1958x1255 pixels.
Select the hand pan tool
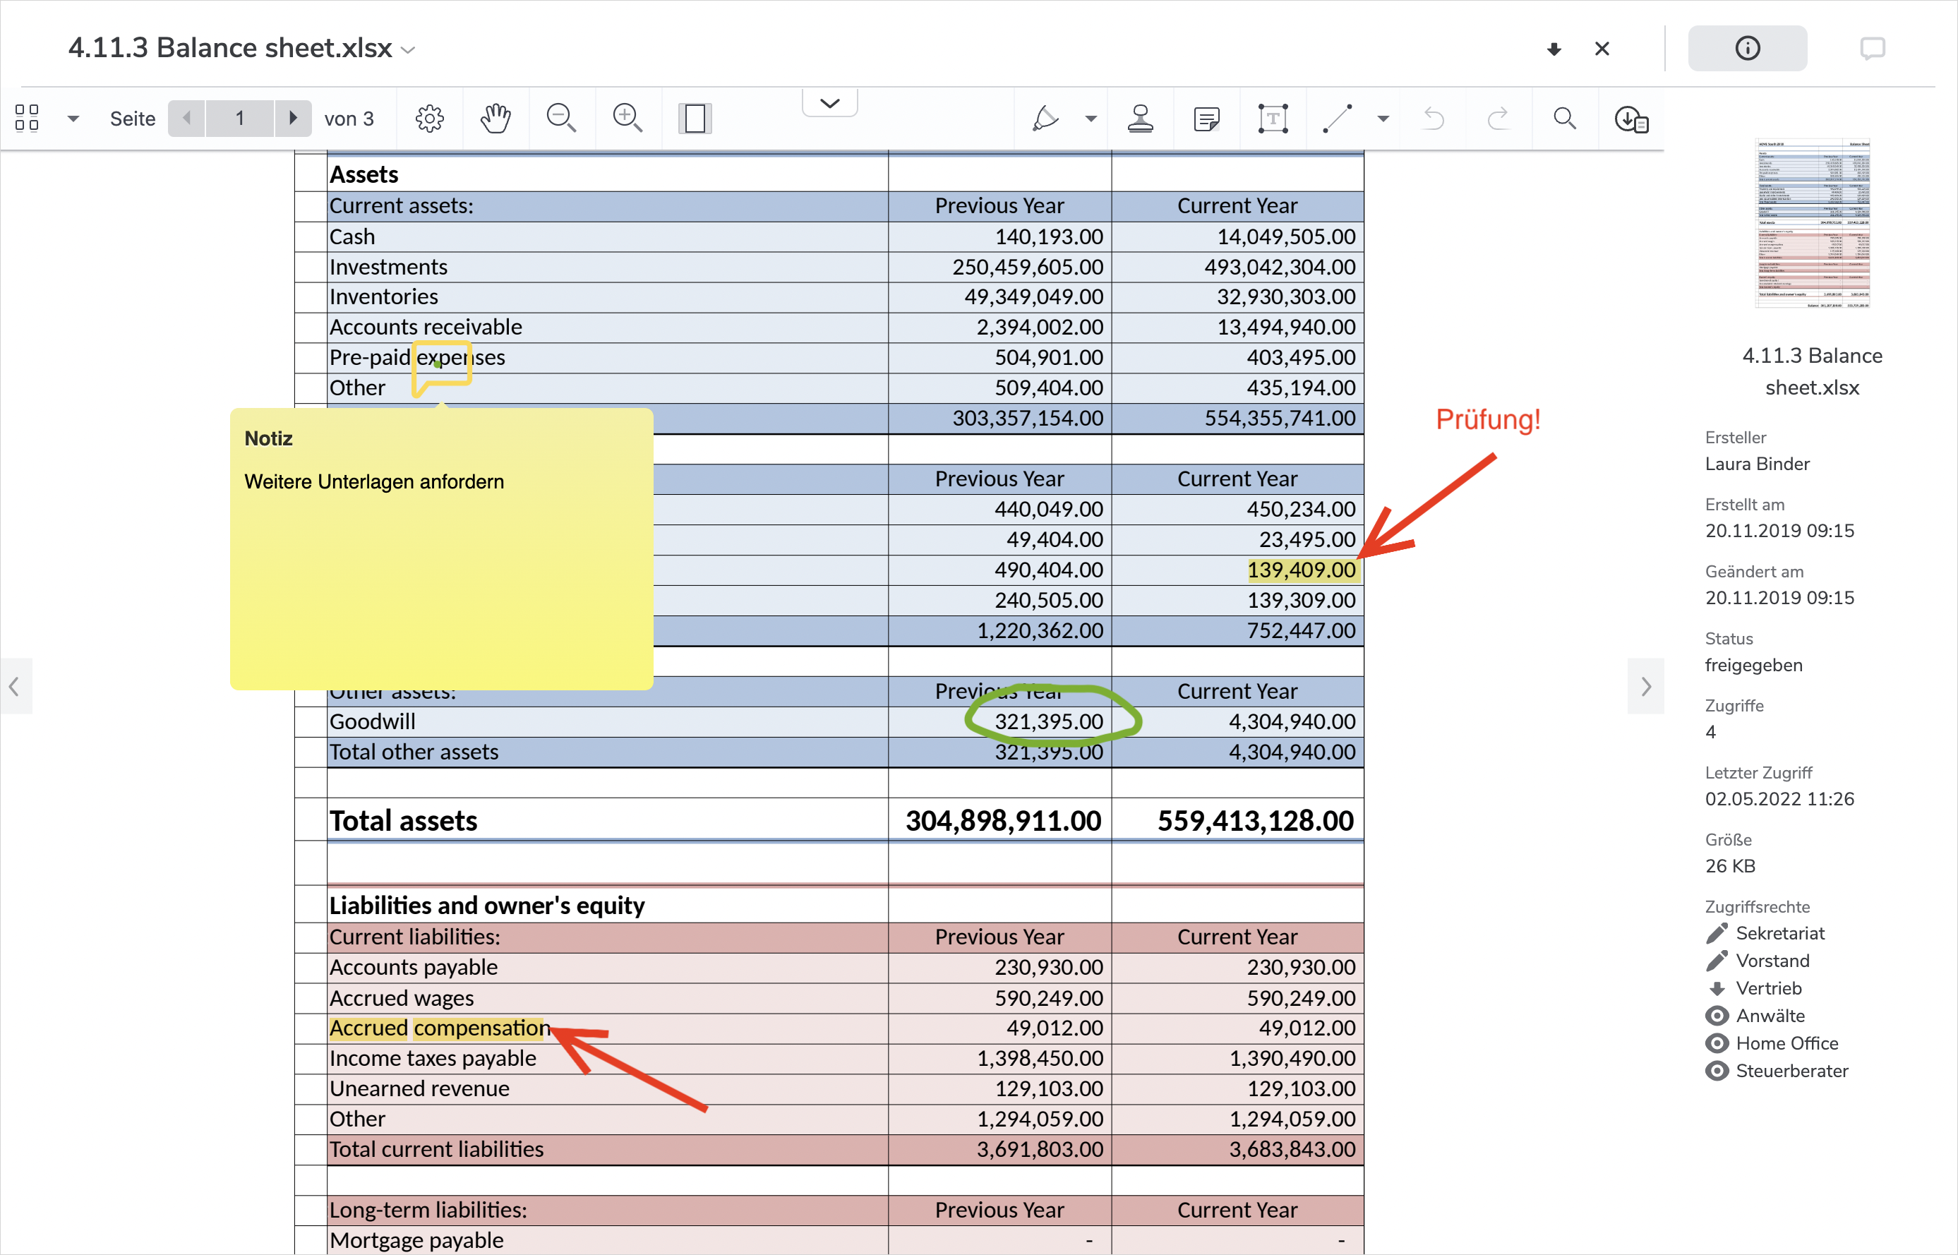[x=495, y=119]
